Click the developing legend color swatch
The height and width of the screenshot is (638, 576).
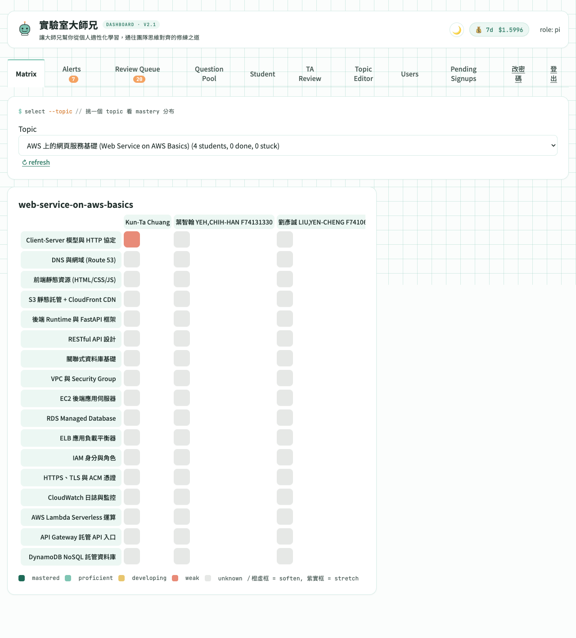pos(121,578)
